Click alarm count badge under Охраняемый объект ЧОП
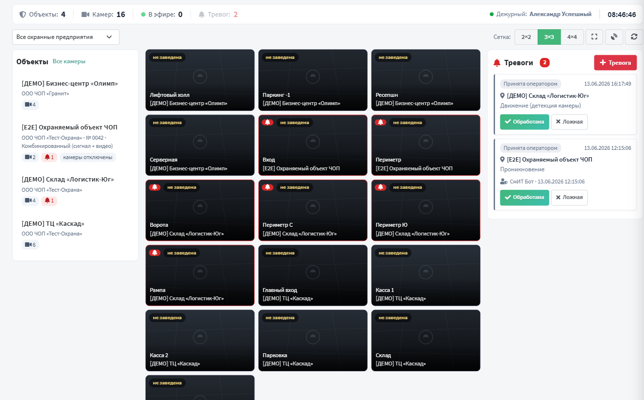Image resolution: width=644 pixels, height=400 pixels. [x=49, y=157]
